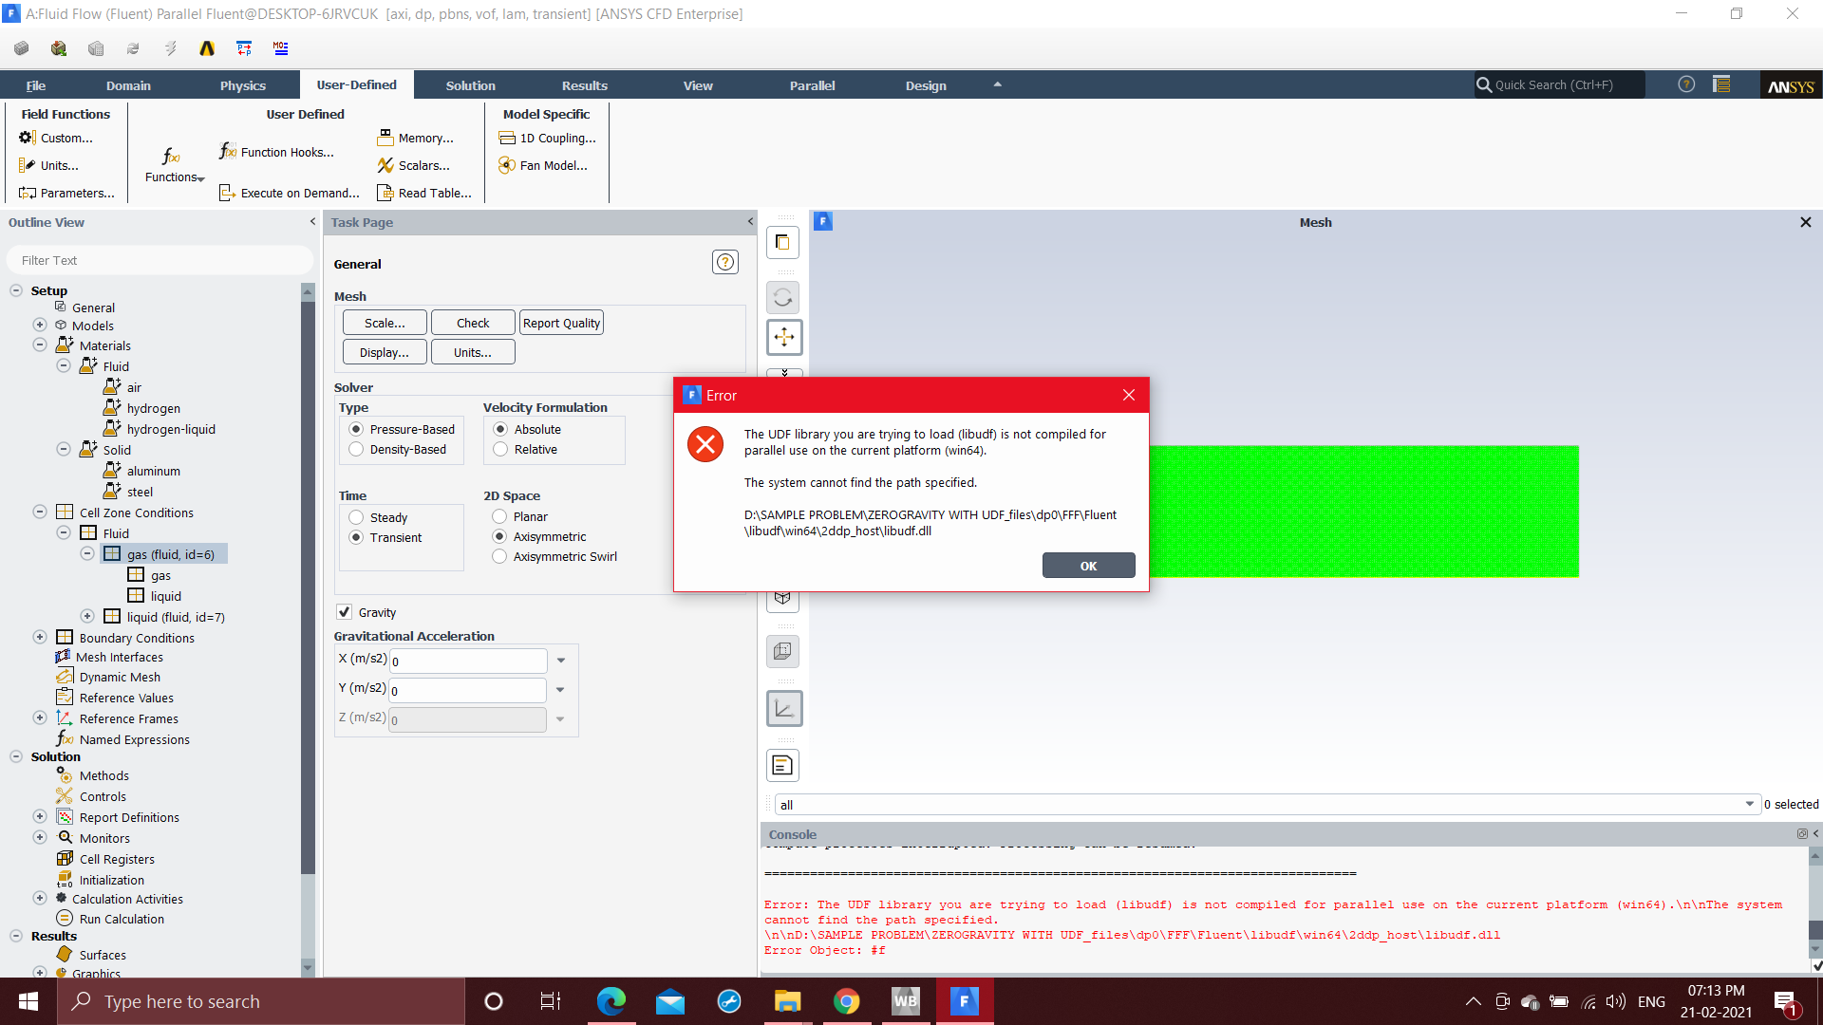Open the surfaces dropdown showing all
Screen dimensions: 1823x1025
coord(1750,804)
